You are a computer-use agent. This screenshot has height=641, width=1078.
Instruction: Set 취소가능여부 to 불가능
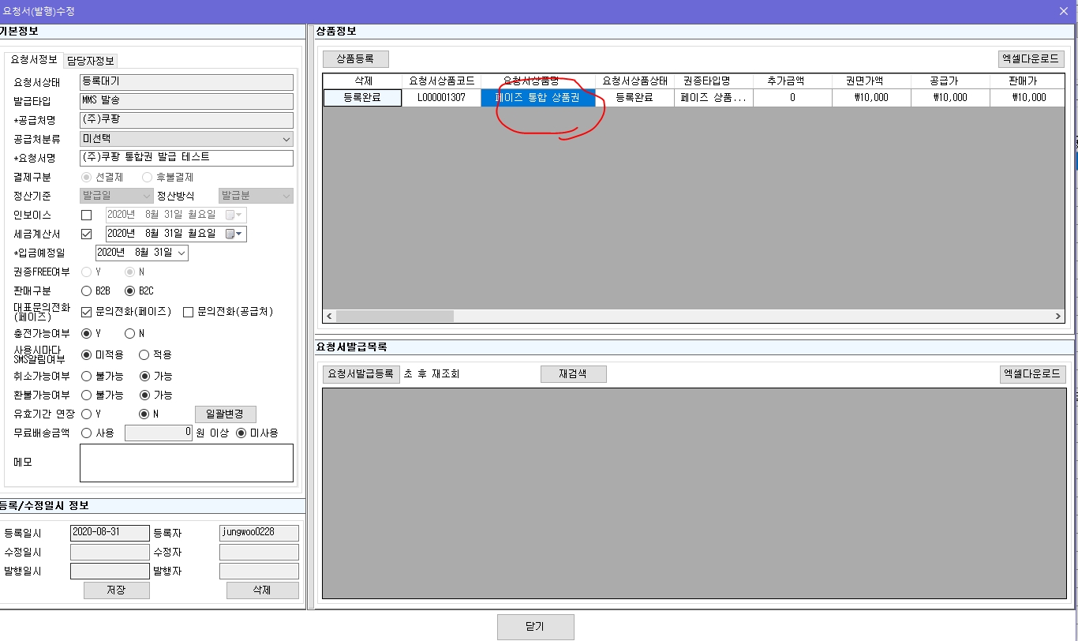click(86, 376)
